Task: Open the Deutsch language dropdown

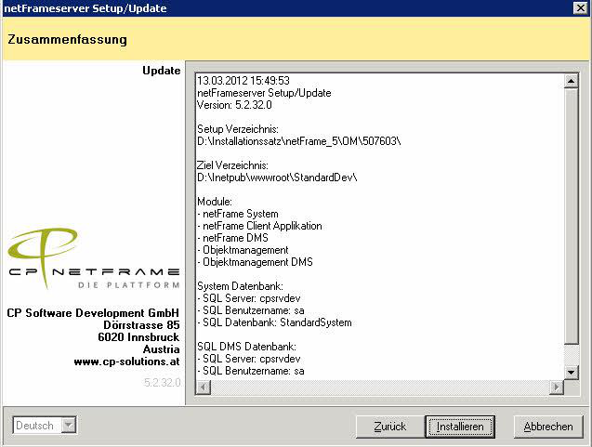Action: [45, 426]
